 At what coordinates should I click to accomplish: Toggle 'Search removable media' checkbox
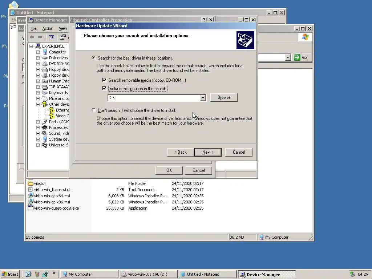104,80
